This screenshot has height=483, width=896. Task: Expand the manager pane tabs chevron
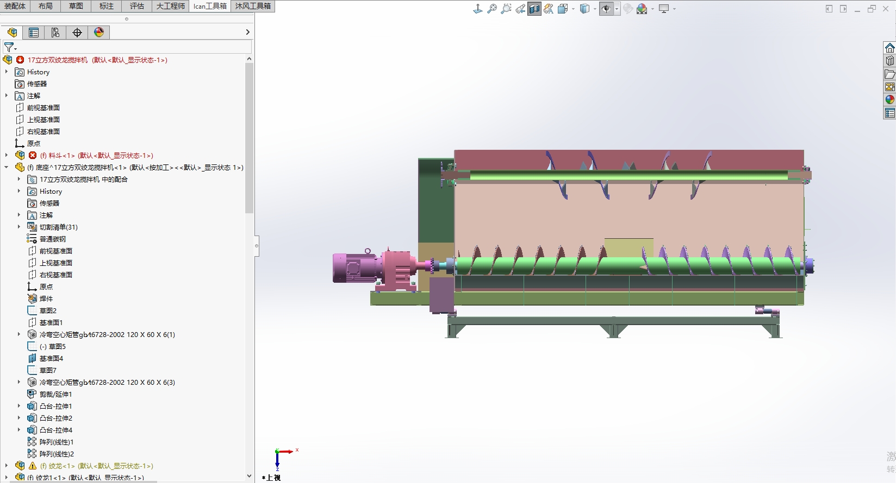coord(247,33)
